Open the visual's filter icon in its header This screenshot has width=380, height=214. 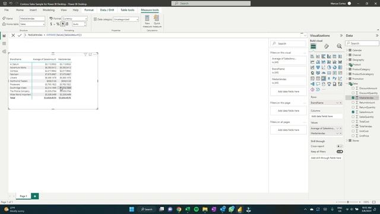(85, 55)
